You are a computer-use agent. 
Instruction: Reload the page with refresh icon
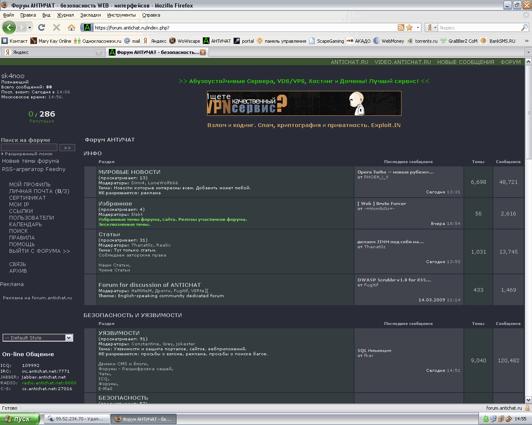pos(42,27)
